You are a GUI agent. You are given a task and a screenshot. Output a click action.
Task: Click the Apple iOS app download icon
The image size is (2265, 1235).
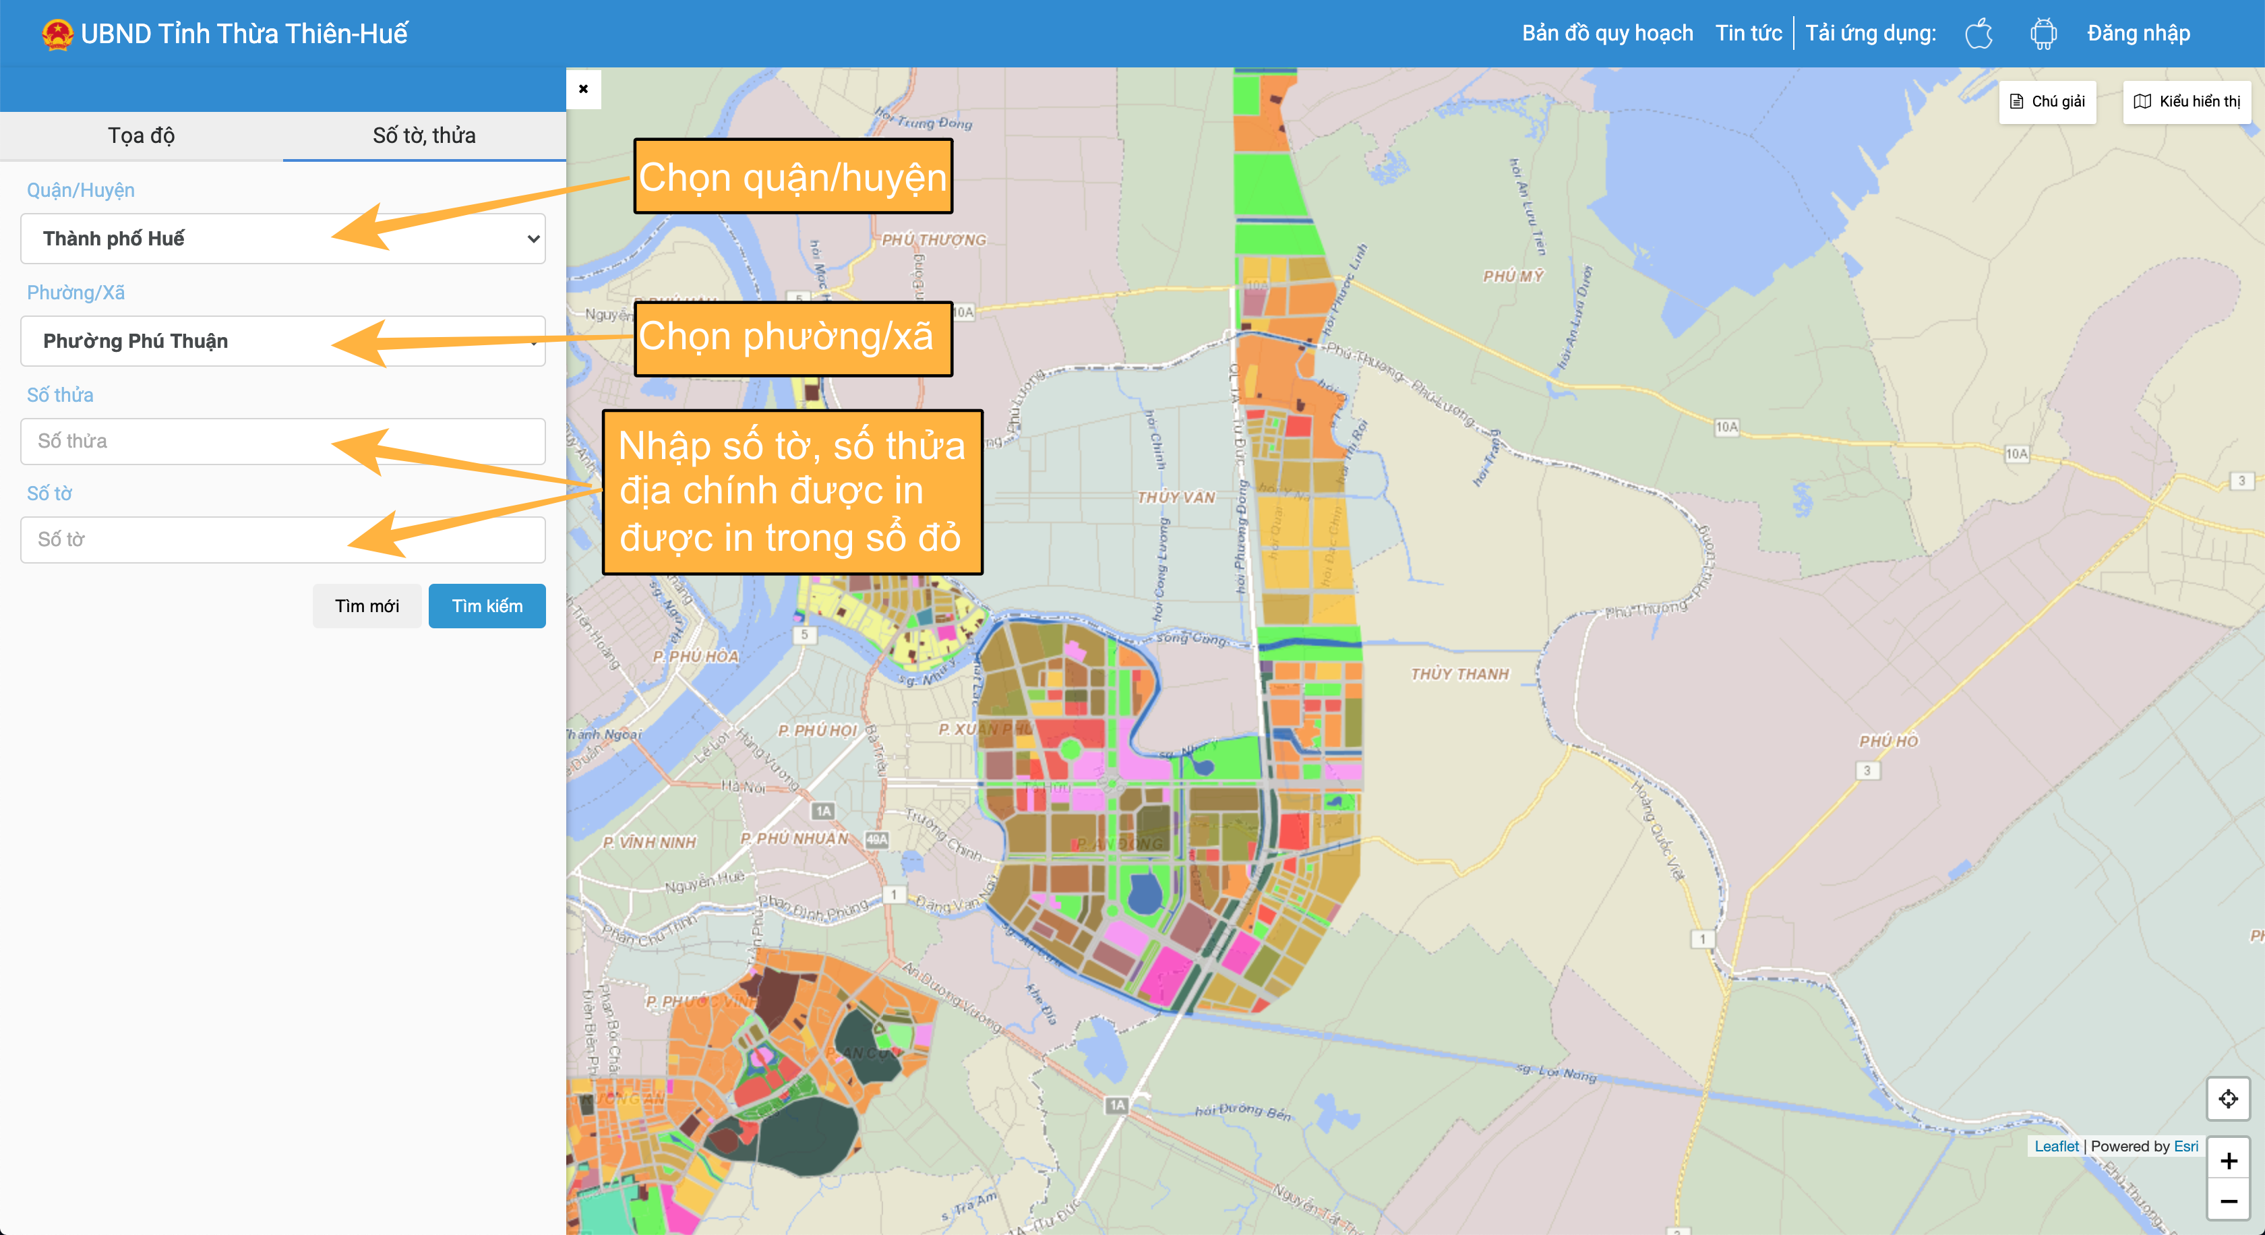1979,34
